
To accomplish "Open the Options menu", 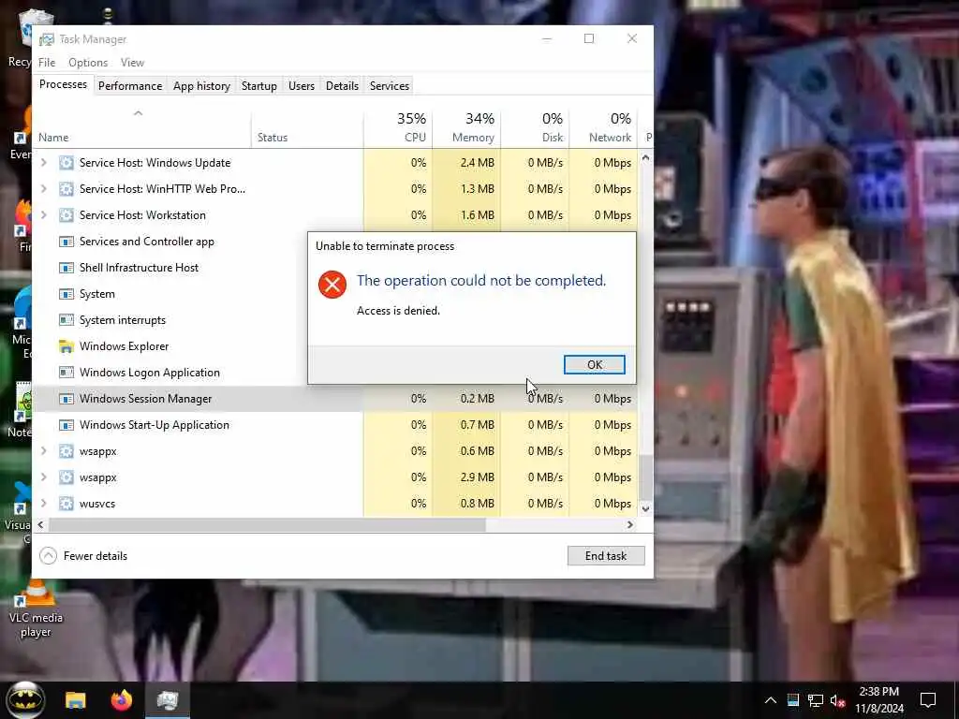I will 88,63.
